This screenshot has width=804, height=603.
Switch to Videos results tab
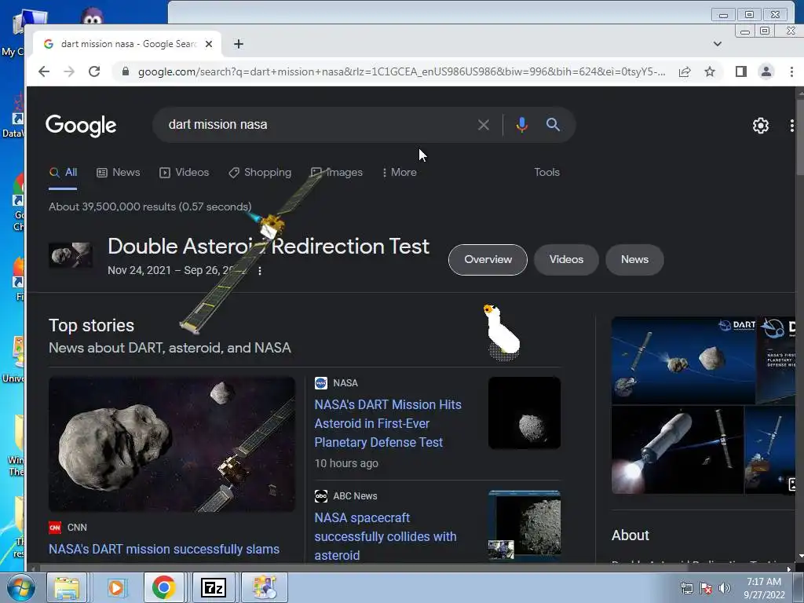[x=184, y=172]
